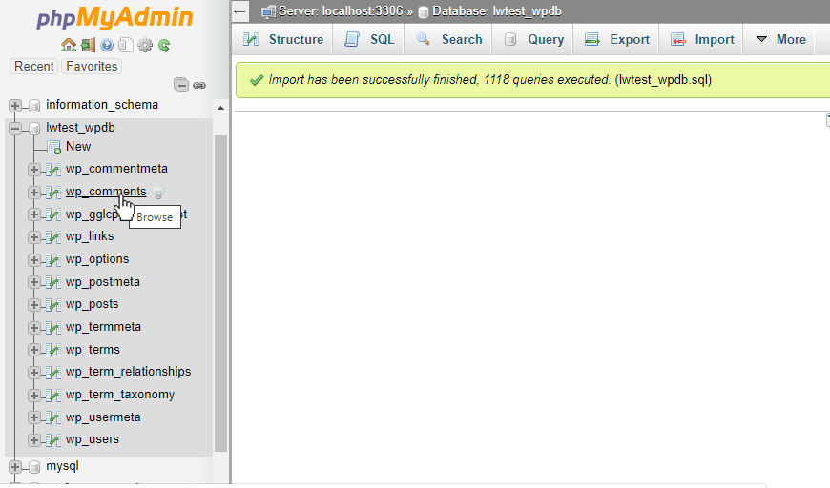Go to the Query tab
The width and height of the screenshot is (830, 488).
(533, 39)
